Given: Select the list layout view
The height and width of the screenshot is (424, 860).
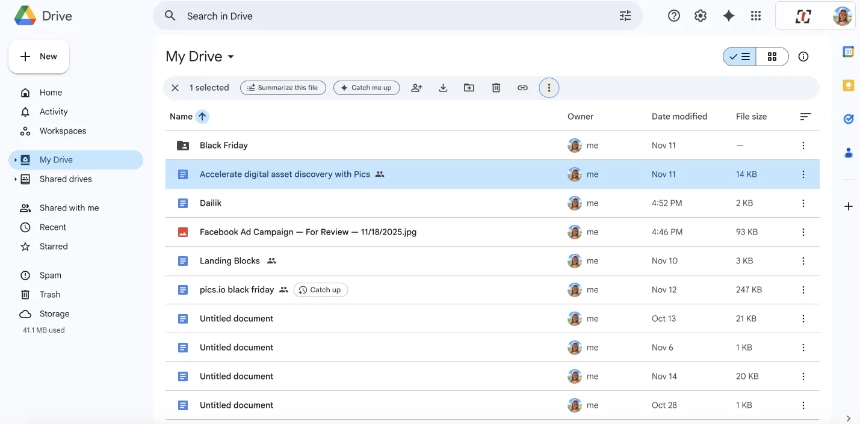Looking at the screenshot, I should [x=740, y=57].
